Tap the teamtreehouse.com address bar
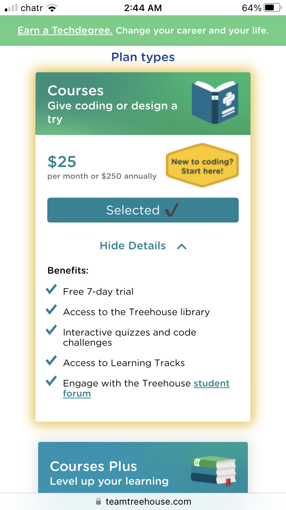The width and height of the screenshot is (286, 510). pyautogui.click(x=148, y=501)
